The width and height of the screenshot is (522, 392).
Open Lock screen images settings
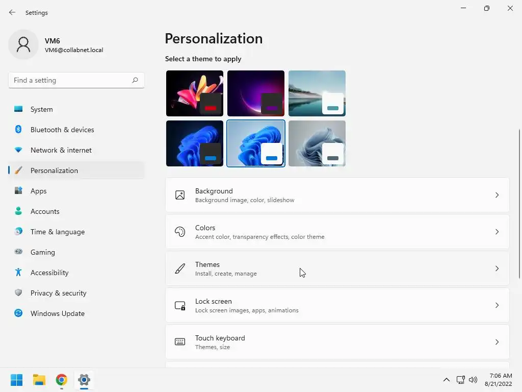coord(337,305)
